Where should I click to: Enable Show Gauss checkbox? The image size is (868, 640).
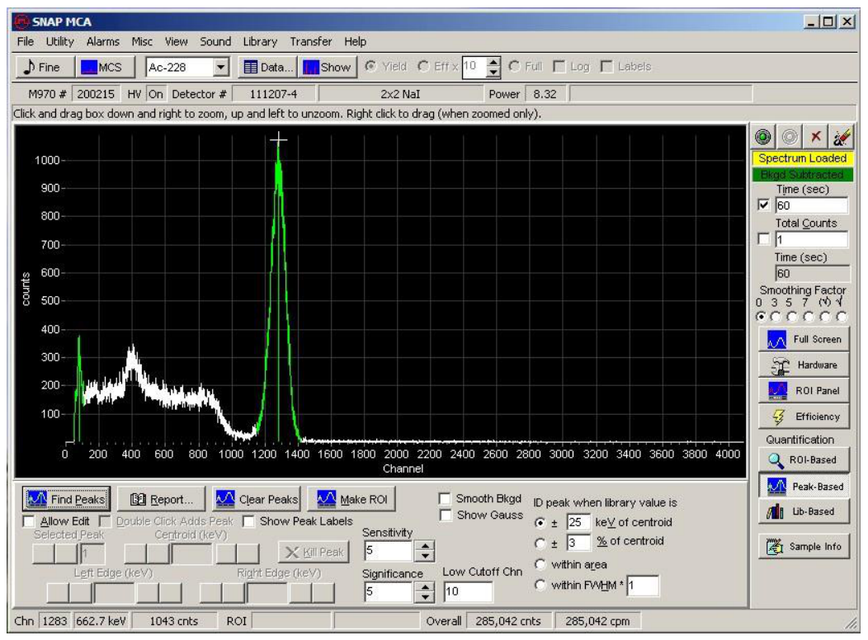pos(444,515)
